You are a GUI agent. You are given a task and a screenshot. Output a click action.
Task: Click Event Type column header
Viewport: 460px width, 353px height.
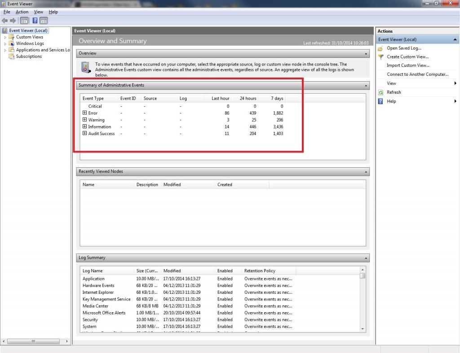[x=98, y=98]
